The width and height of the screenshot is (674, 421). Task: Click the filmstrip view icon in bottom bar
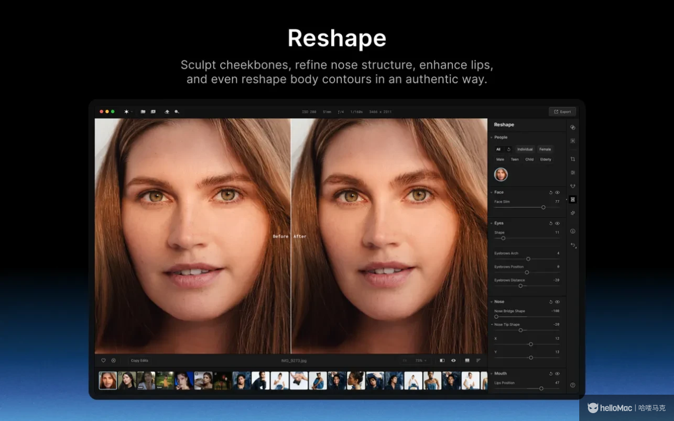pyautogui.click(x=467, y=360)
